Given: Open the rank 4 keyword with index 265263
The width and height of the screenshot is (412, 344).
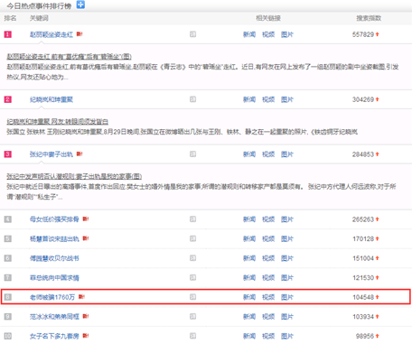Looking at the screenshot, I should click(x=54, y=219).
